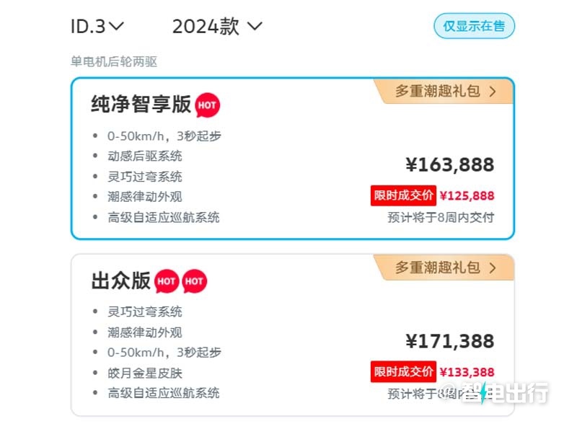Click the 高级自适应巡航系统 feature in 纯净智享版
This screenshot has width=577, height=424.
click(164, 217)
